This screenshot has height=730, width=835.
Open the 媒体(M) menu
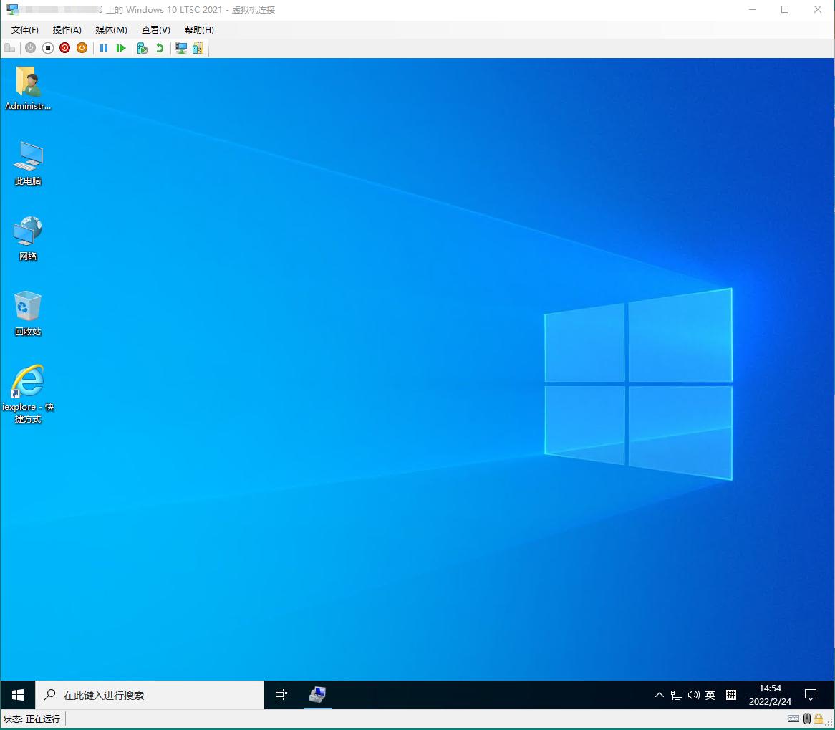click(x=111, y=30)
